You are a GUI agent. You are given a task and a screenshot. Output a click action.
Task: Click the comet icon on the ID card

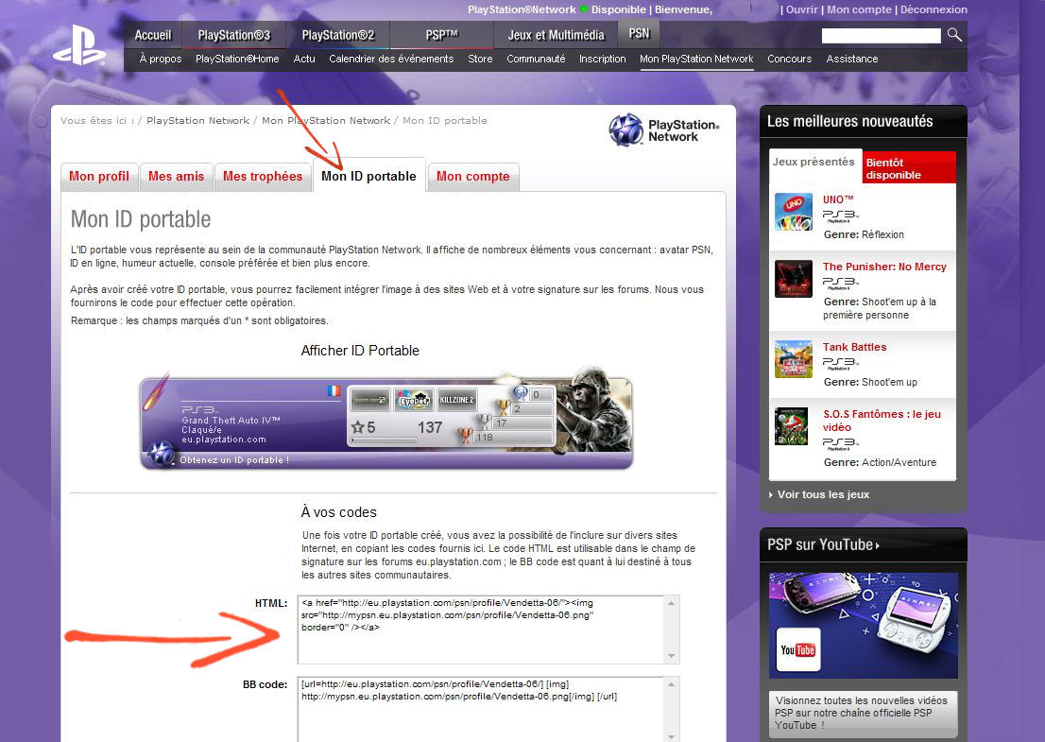[156, 391]
